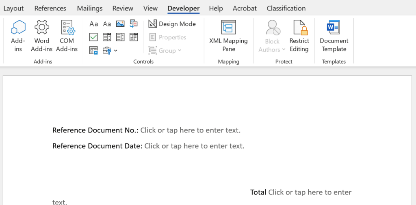Switch to the Review tab

[123, 8]
